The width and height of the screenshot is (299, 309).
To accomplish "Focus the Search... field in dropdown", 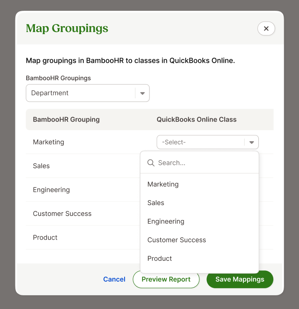I will 199,163.
